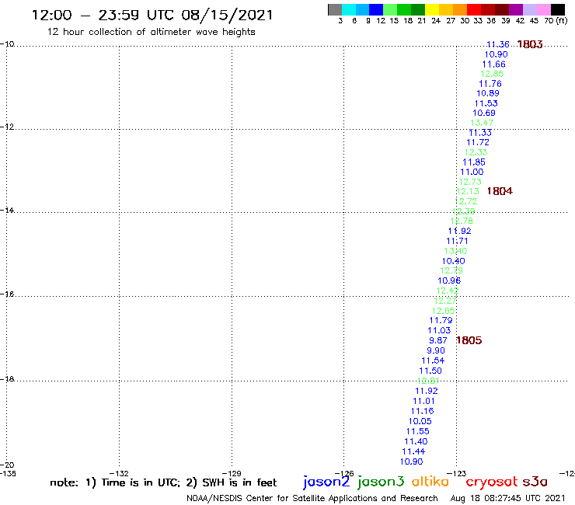Click the 11.50 wave height value

[430, 371]
